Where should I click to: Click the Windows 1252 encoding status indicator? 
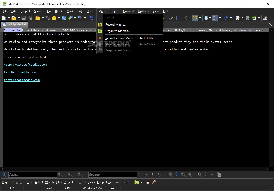(x=93, y=188)
